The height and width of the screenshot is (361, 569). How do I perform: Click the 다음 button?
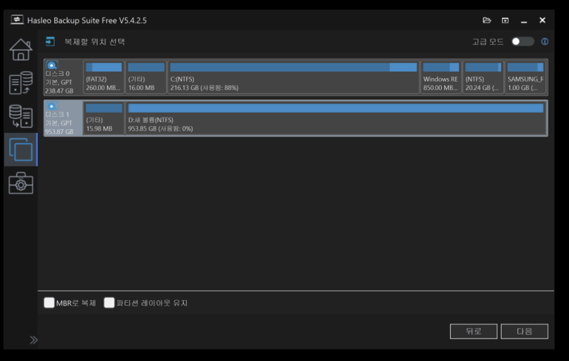[524, 331]
